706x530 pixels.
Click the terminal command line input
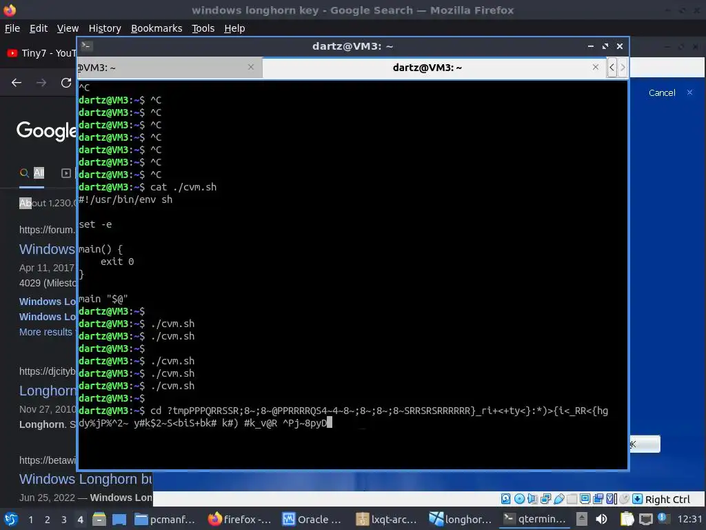(343, 417)
